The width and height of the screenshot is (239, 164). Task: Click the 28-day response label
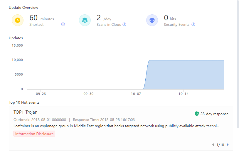click(214, 114)
